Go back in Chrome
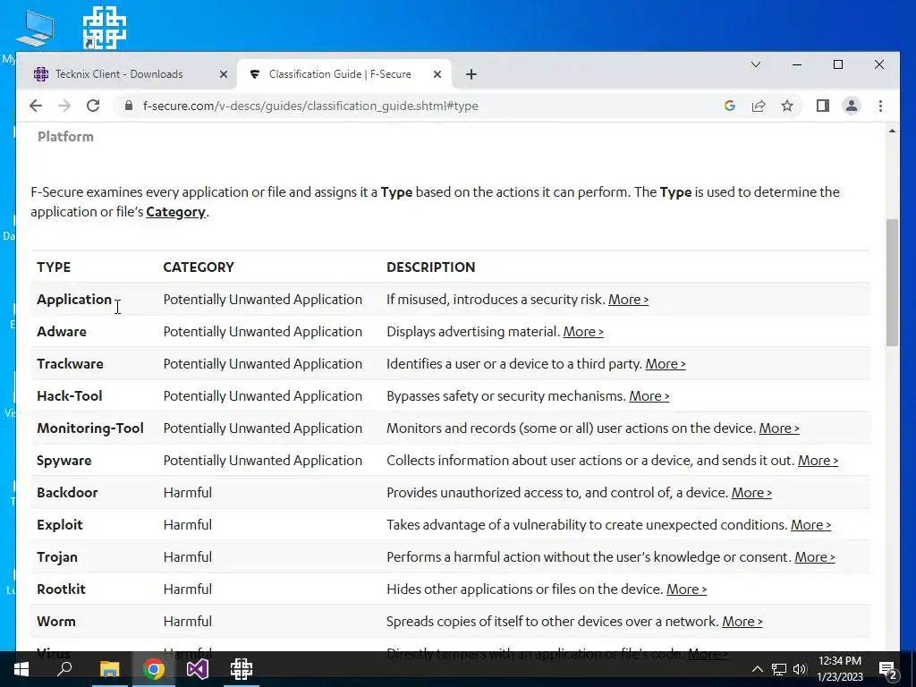This screenshot has width=916, height=687. pyautogui.click(x=36, y=106)
